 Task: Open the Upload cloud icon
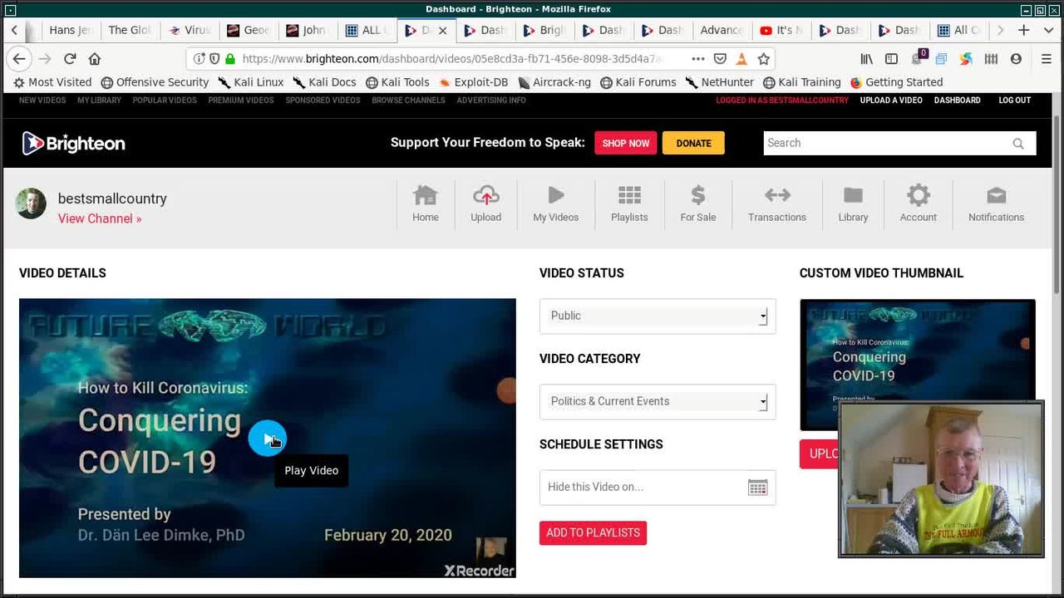[485, 196]
